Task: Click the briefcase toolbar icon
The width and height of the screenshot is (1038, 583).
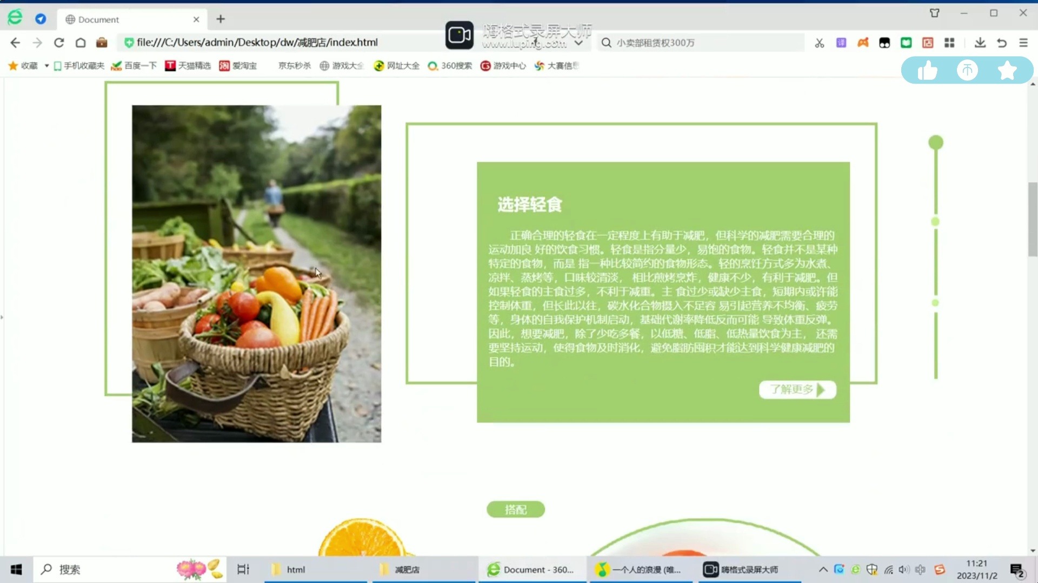Action: [x=102, y=42]
